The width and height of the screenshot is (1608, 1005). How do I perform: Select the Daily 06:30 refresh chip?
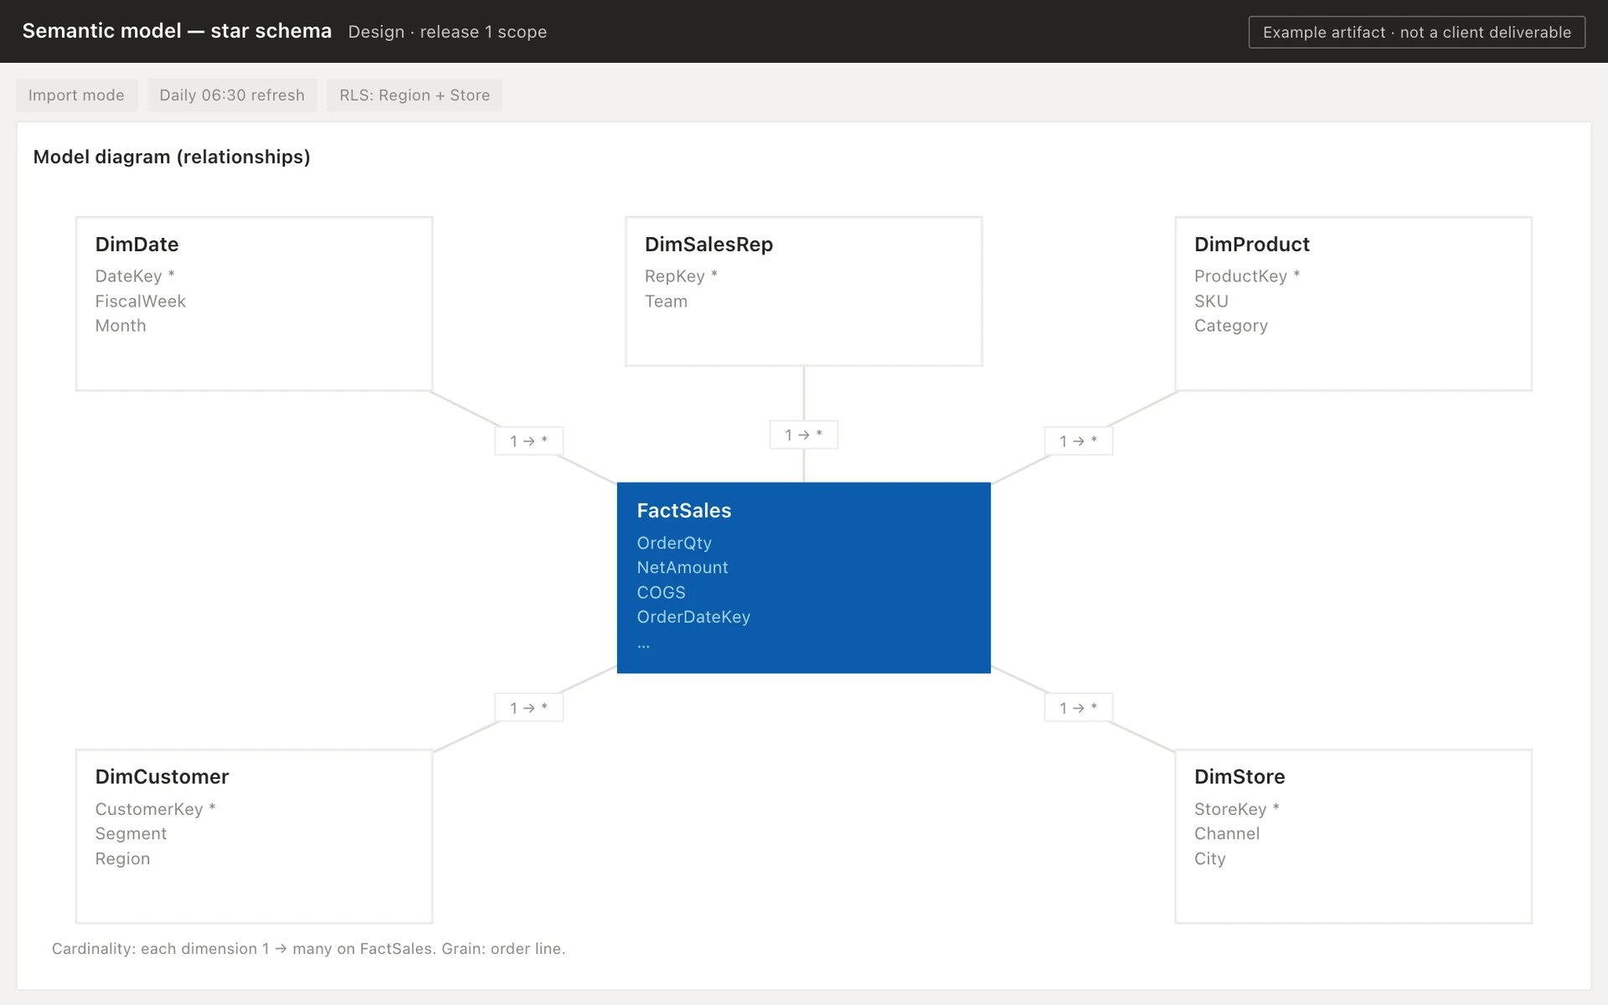click(232, 95)
